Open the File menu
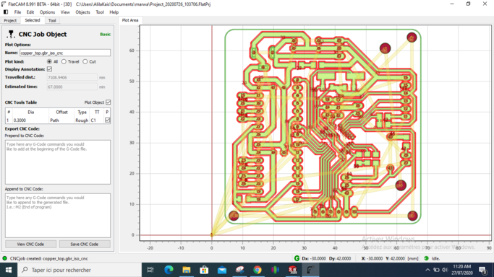This screenshot has height=277, width=494. (17, 12)
